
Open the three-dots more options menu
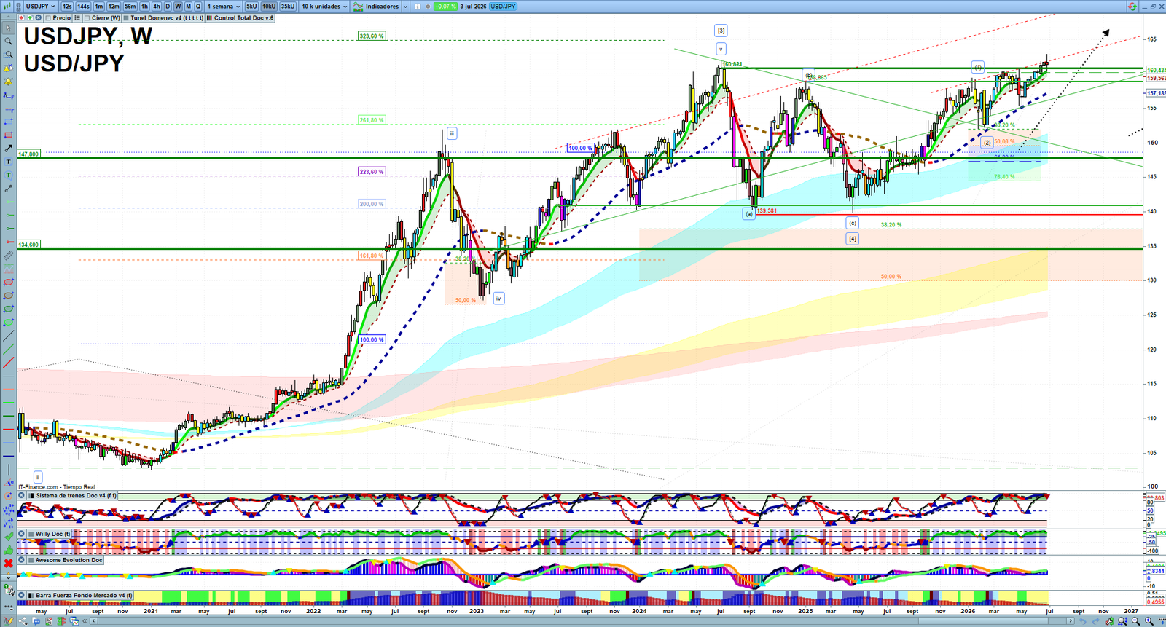point(8,607)
